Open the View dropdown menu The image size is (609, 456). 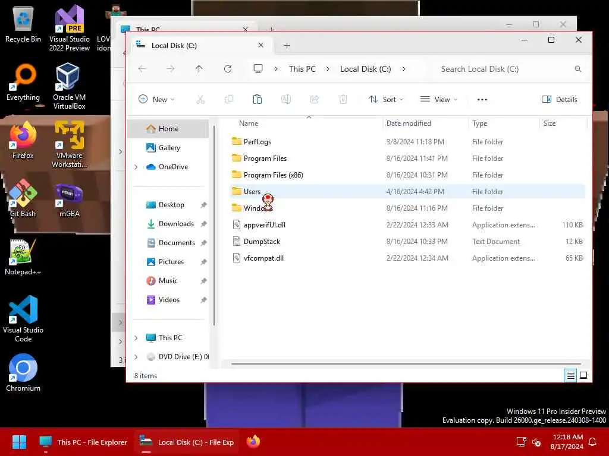439,100
